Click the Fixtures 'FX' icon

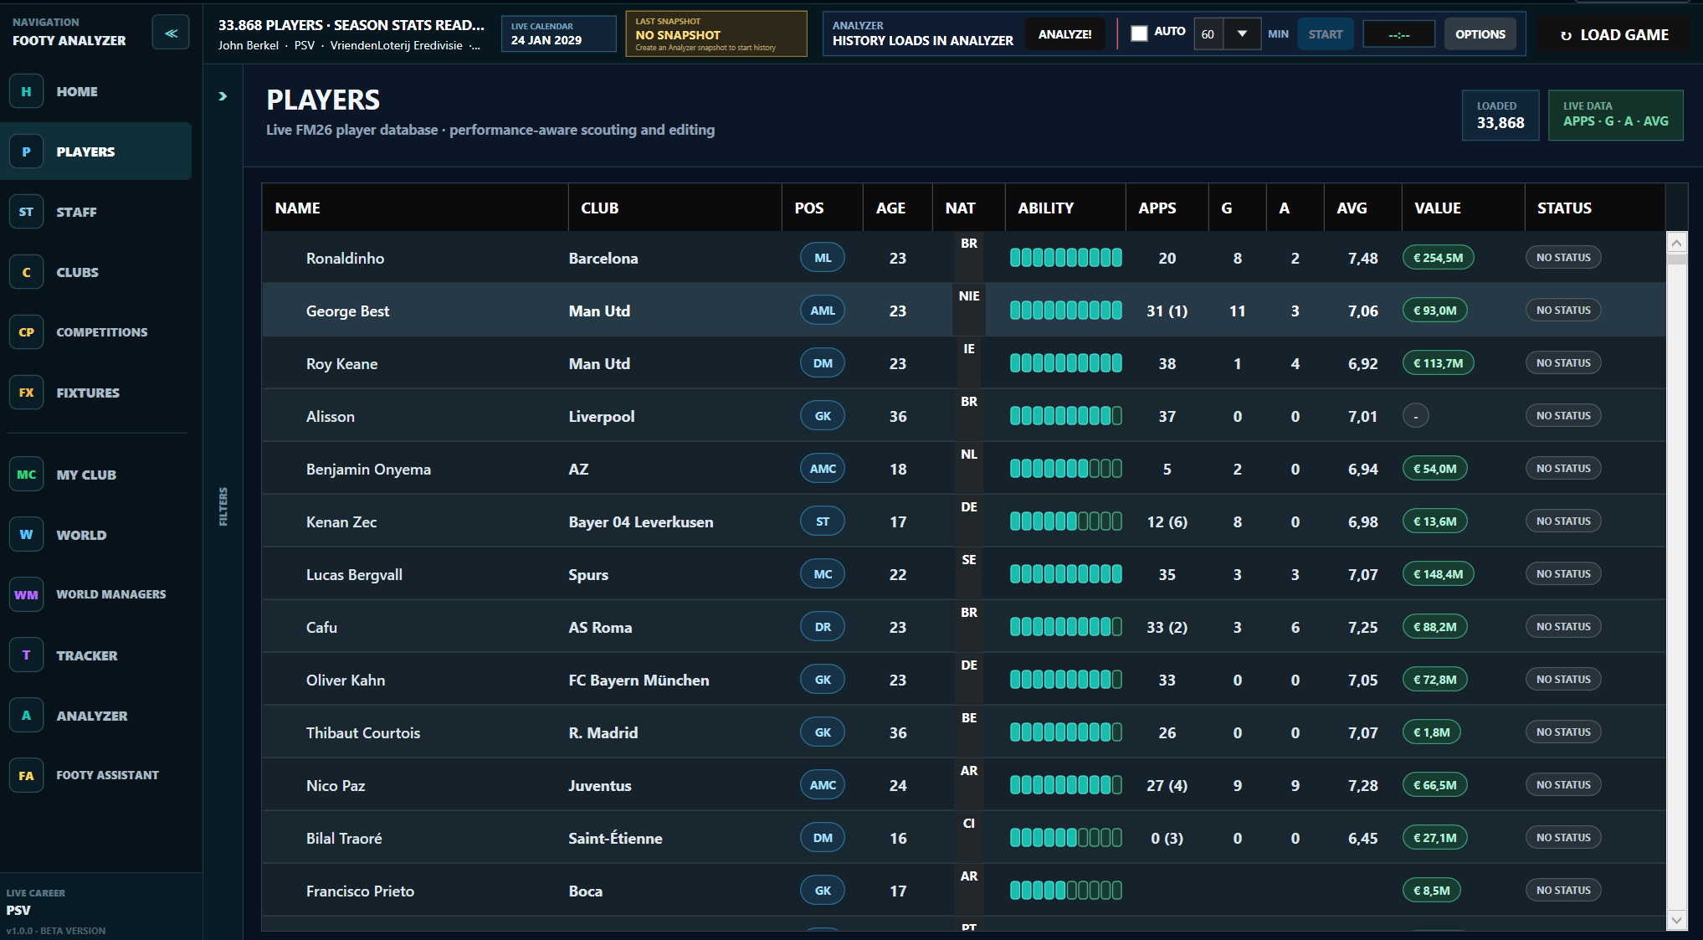coord(26,393)
